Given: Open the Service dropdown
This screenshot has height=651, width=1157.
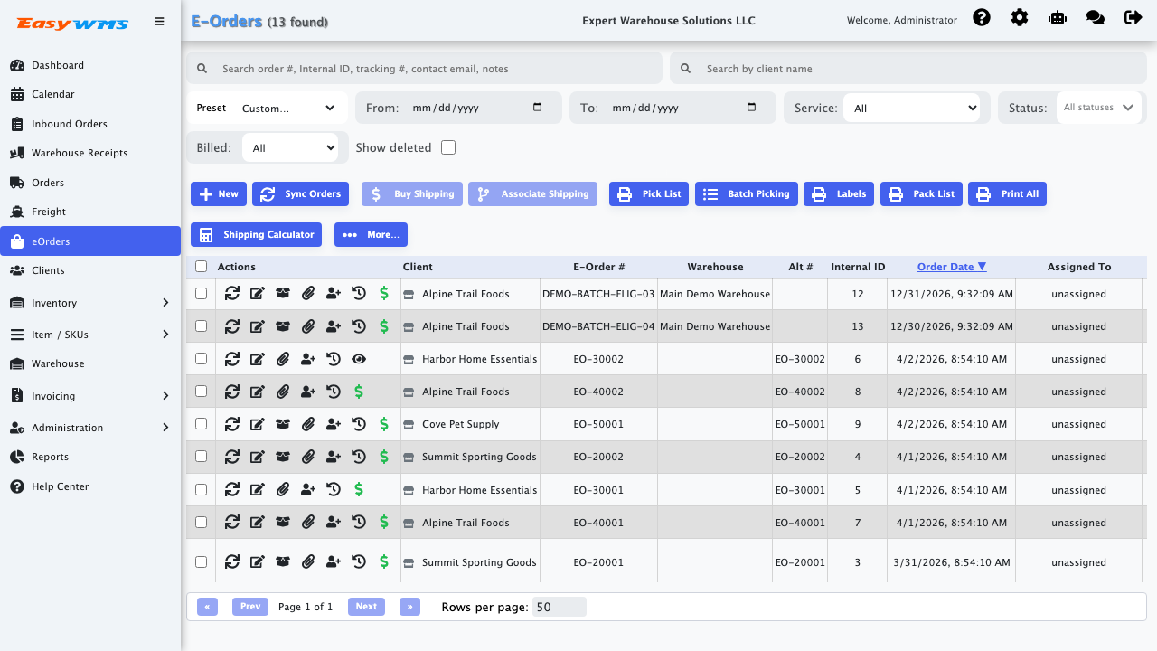Looking at the screenshot, I should 913,108.
